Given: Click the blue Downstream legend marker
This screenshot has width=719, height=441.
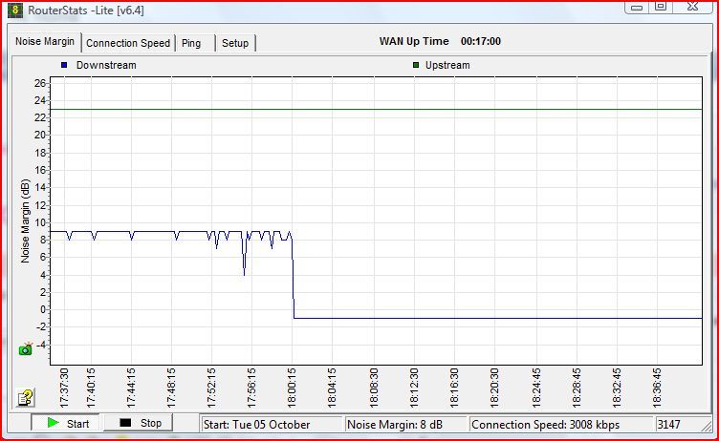Looking at the screenshot, I should coord(64,65).
